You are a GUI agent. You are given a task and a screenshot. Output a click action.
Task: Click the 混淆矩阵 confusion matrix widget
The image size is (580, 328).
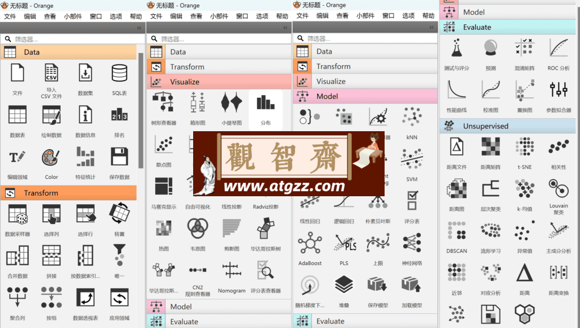coord(524,48)
